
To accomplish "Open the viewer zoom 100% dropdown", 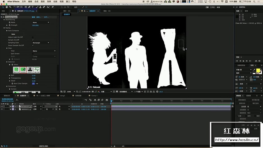I will (x=71, y=92).
